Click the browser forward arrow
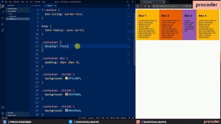 point(142,6)
